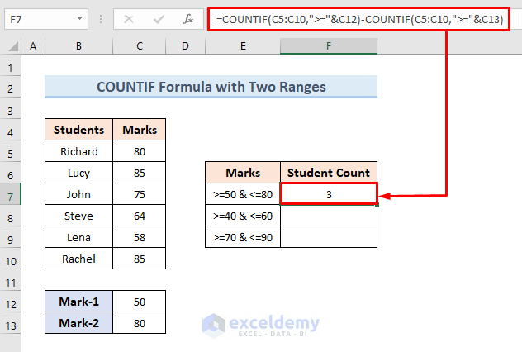Image resolution: width=522 pixels, height=352 pixels.
Task: Select the 'Mark-2' label cell
Action: [x=79, y=323]
